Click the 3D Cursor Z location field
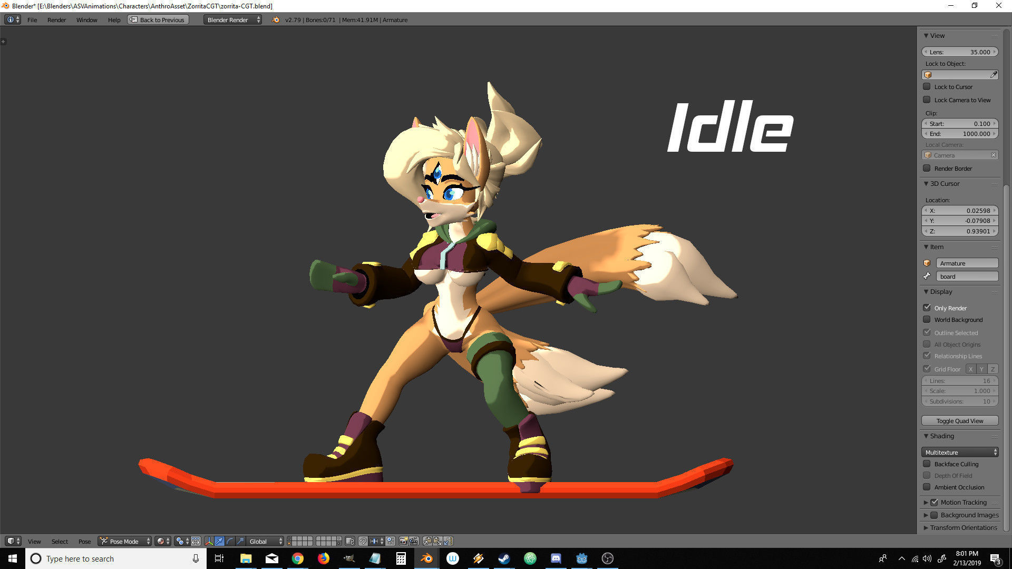This screenshot has width=1012, height=569. coord(960,231)
